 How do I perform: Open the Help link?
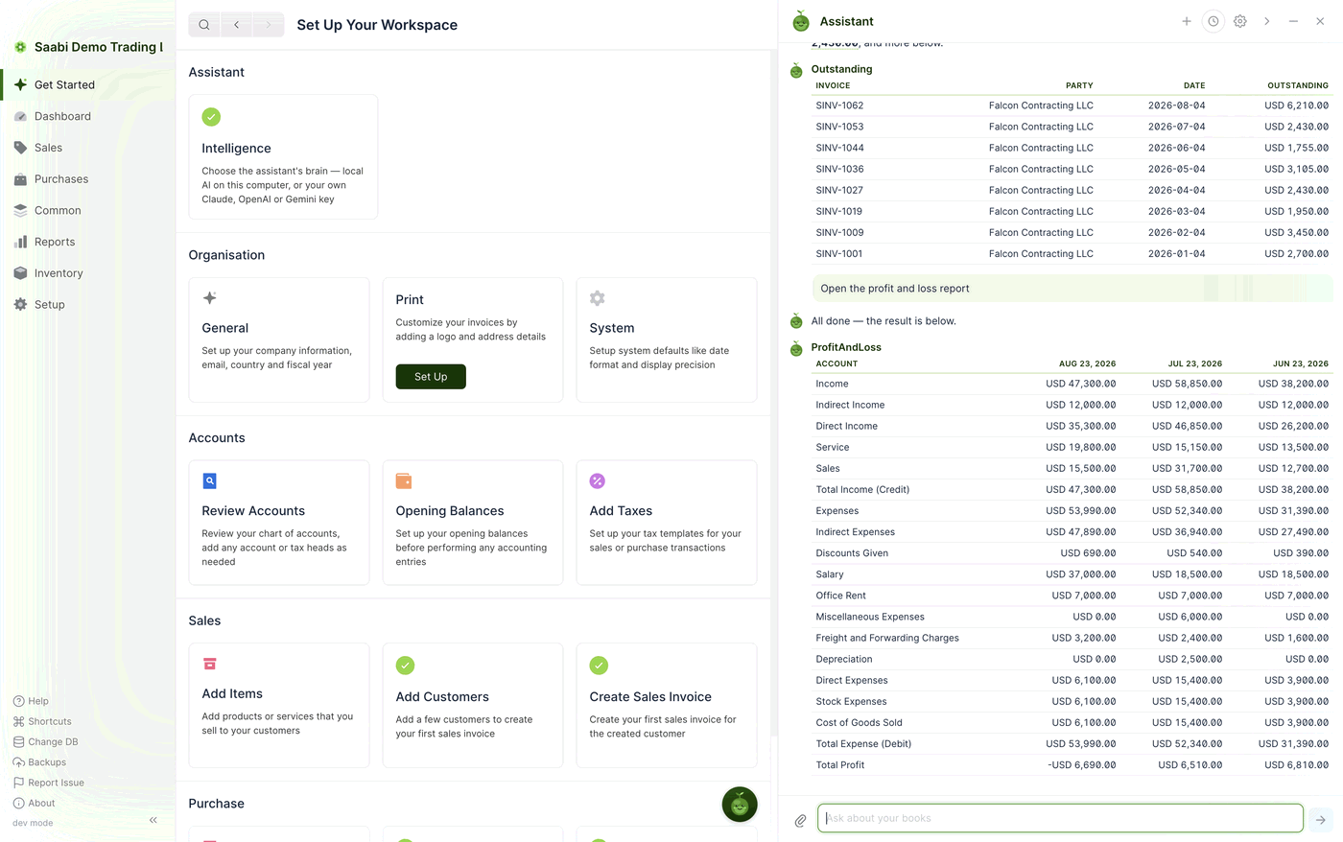pos(31,701)
